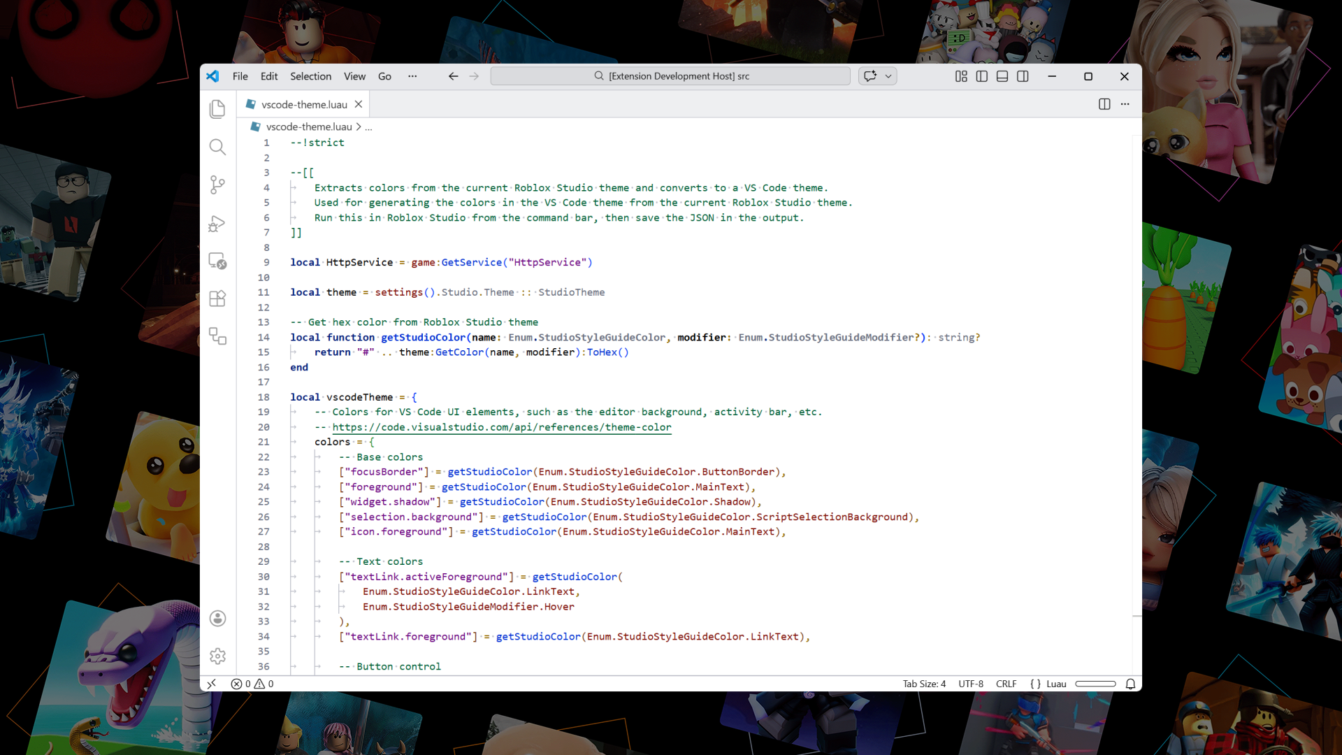Toggle the secondary side bar

[x=1023, y=76]
